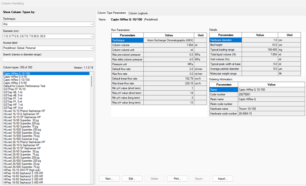Click the Print... button

tap(177, 179)
